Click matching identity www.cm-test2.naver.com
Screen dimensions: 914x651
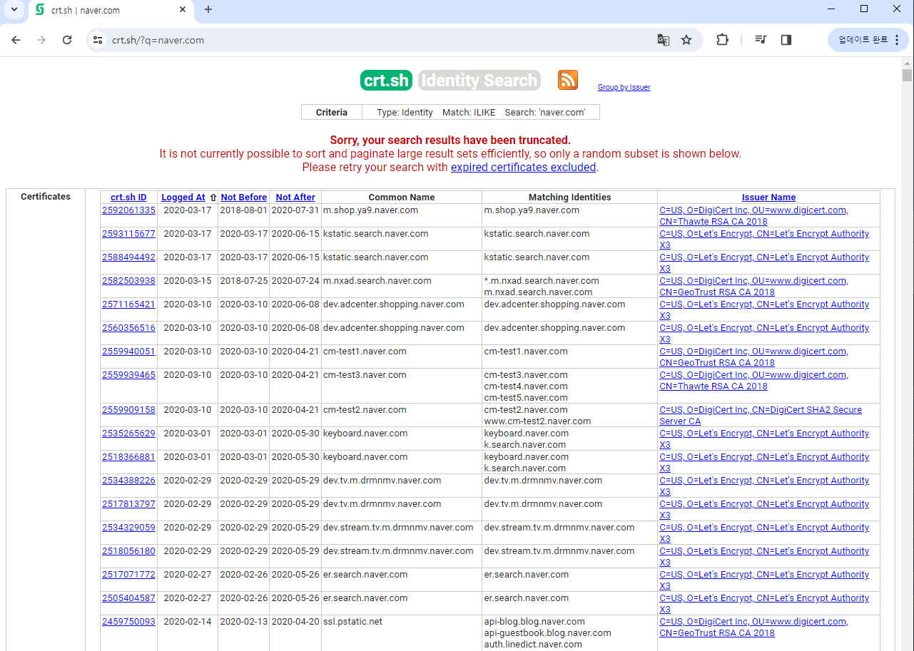click(x=537, y=421)
